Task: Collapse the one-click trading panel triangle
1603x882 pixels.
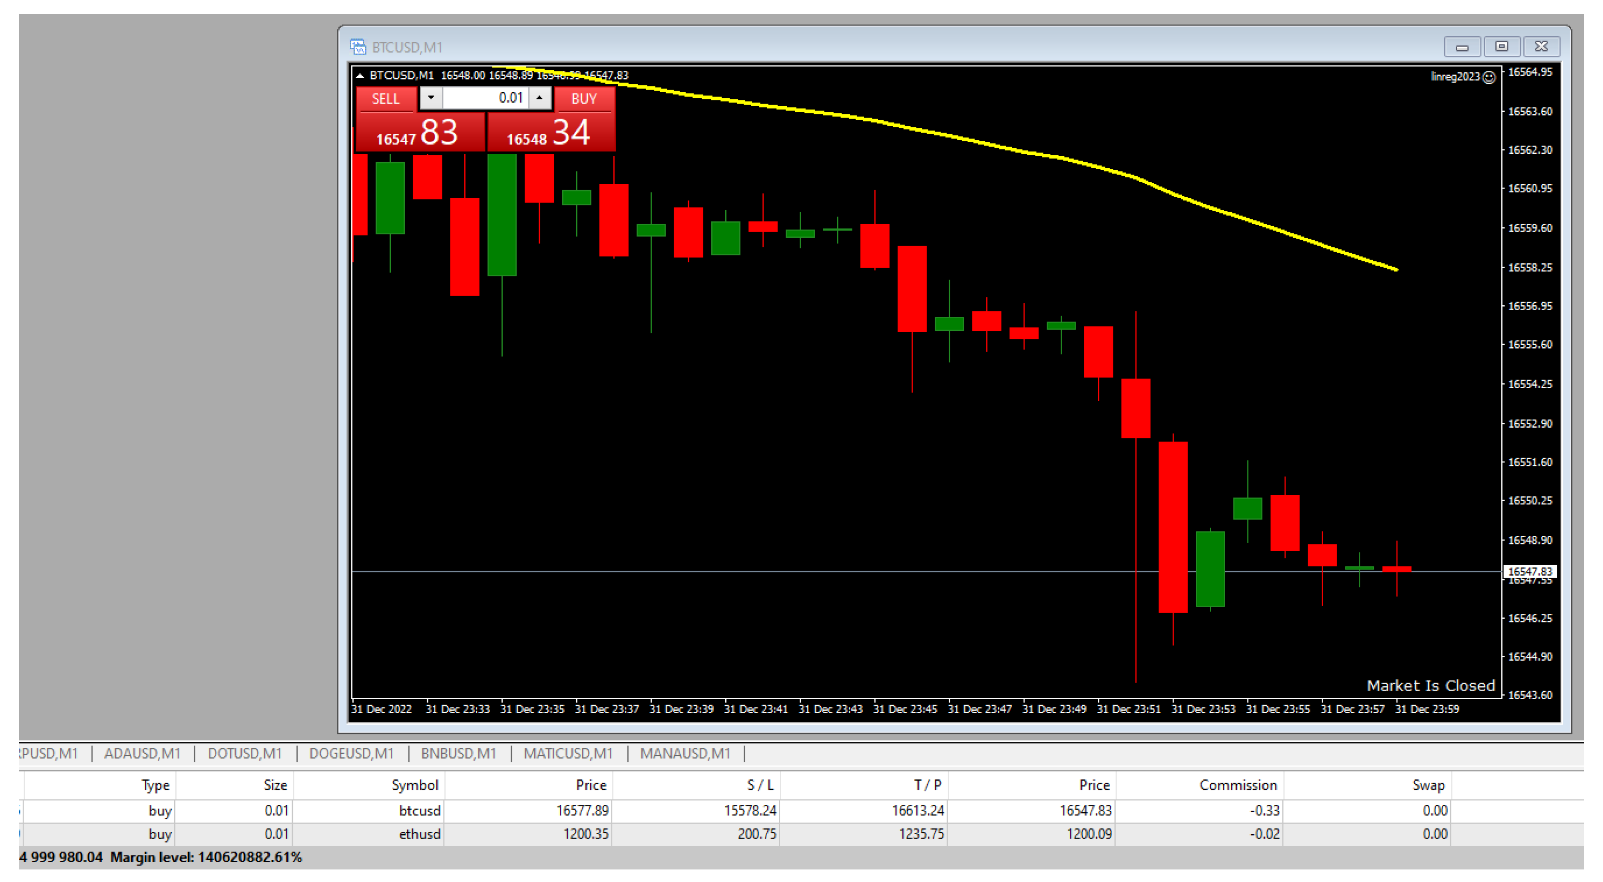Action: (359, 76)
